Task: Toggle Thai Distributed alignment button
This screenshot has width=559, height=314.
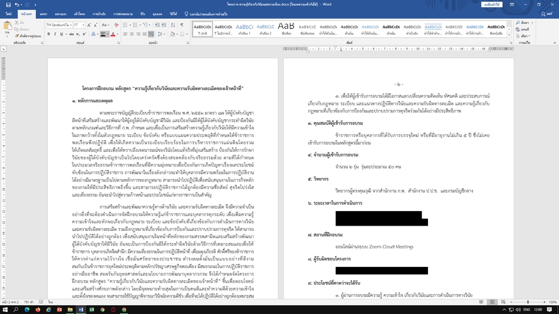Action: click(151, 34)
